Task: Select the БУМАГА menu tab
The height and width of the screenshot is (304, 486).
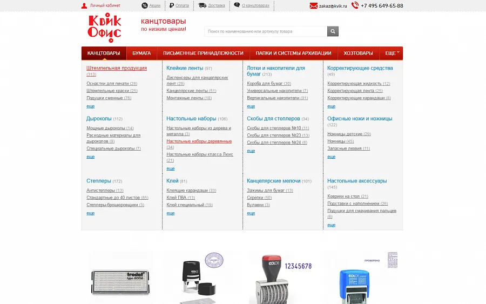Action: click(141, 53)
